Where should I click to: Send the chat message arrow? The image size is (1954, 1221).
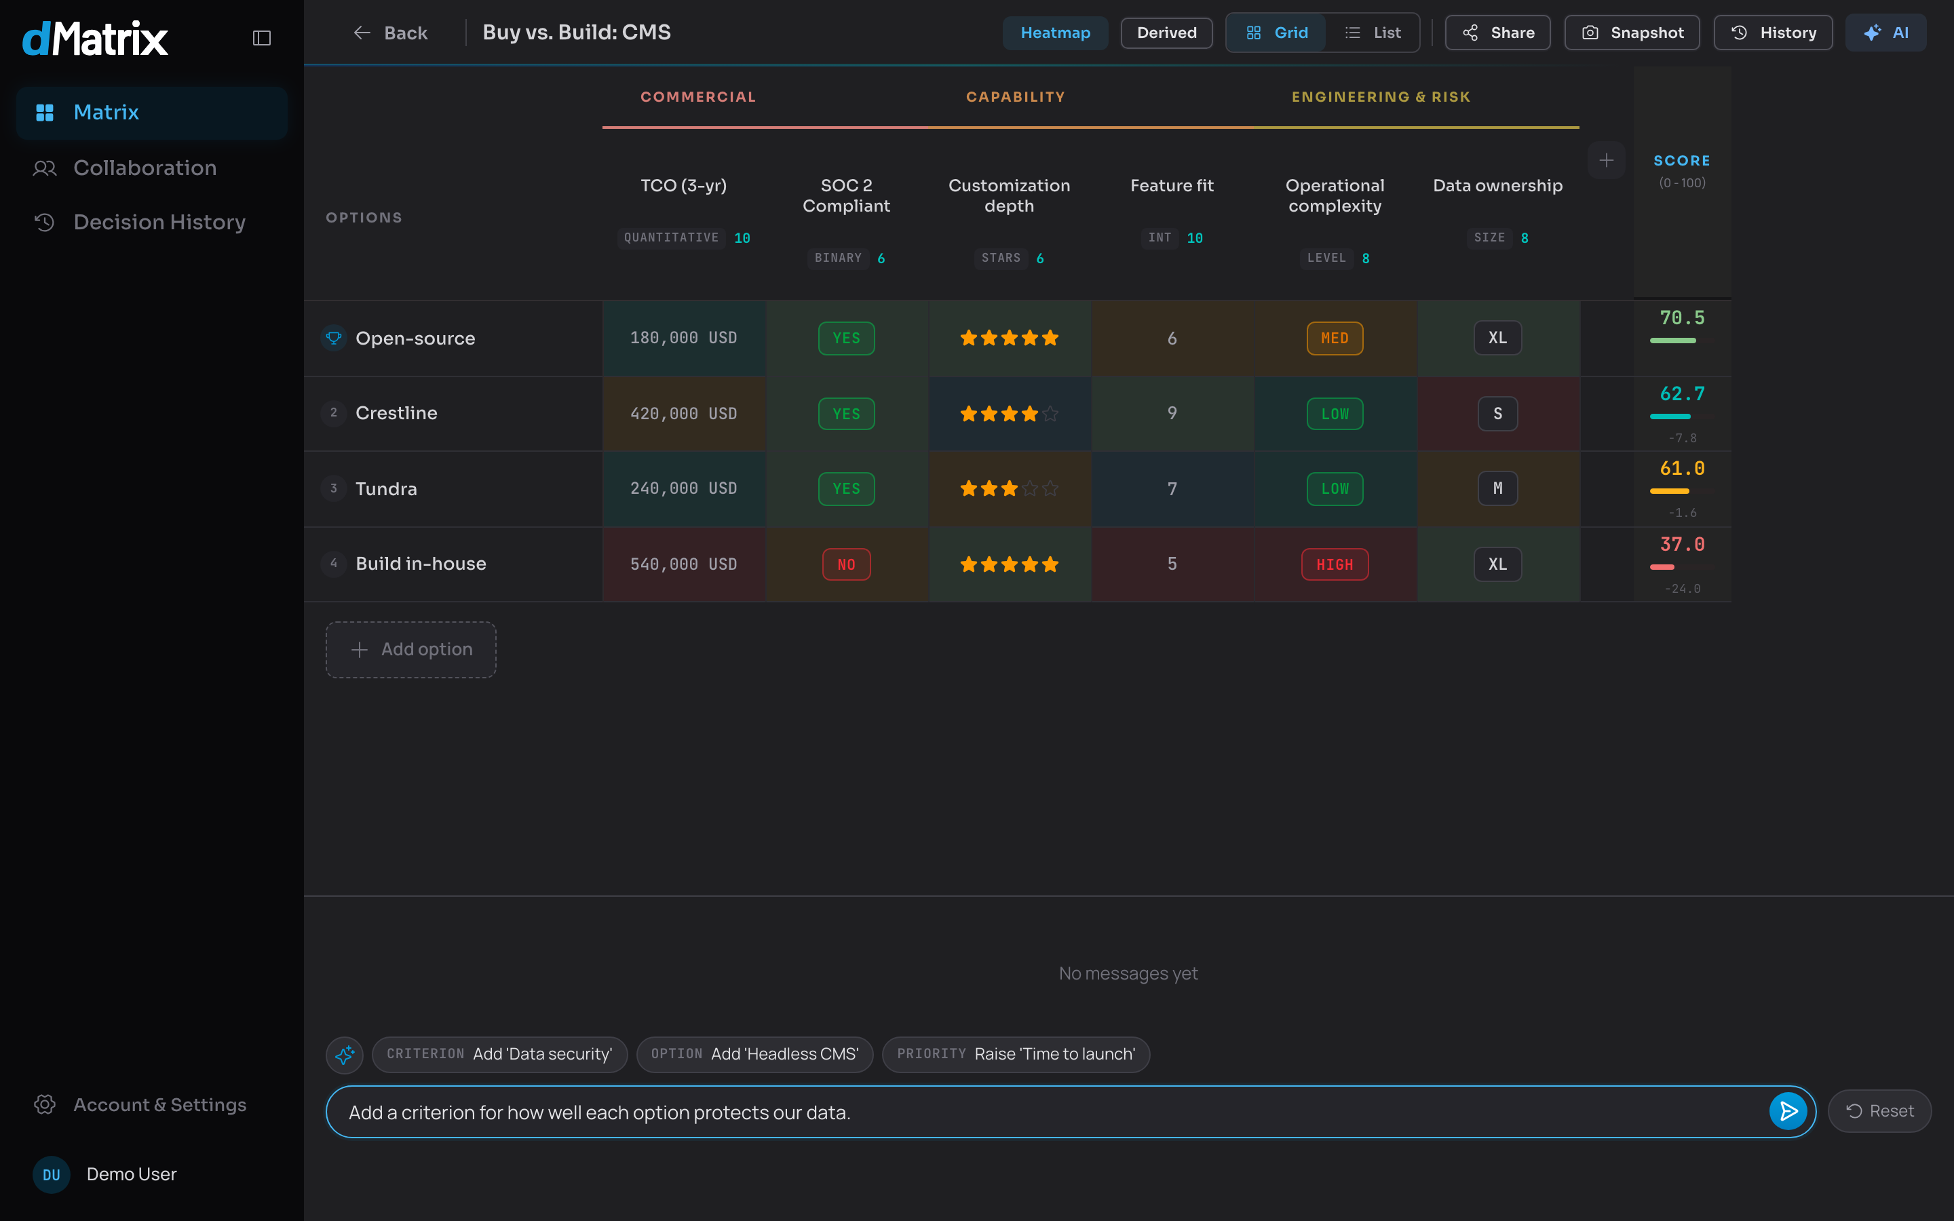coord(1788,1111)
